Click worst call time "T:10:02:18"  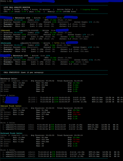pyautogui.click(x=46, y=98)
